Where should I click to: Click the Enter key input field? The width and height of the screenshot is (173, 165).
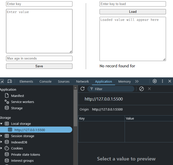[39, 4]
